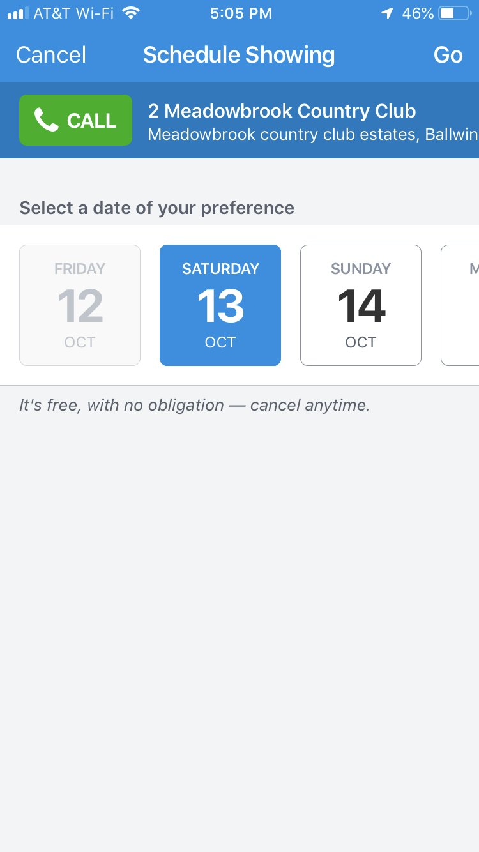Viewport: 479px width, 852px height.
Task: Tap the battery indicator icon
Action: [x=454, y=13]
